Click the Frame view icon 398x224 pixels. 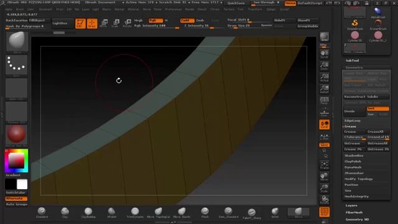coord(324,165)
